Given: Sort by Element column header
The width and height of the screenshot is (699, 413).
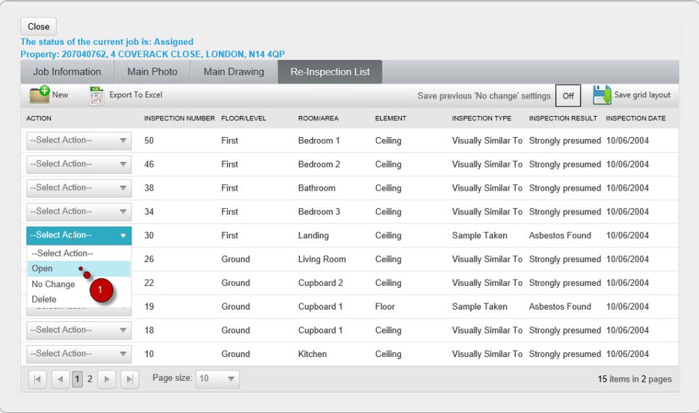Looking at the screenshot, I should coord(391,118).
